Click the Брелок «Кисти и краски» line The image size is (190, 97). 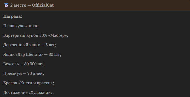coord(29,83)
